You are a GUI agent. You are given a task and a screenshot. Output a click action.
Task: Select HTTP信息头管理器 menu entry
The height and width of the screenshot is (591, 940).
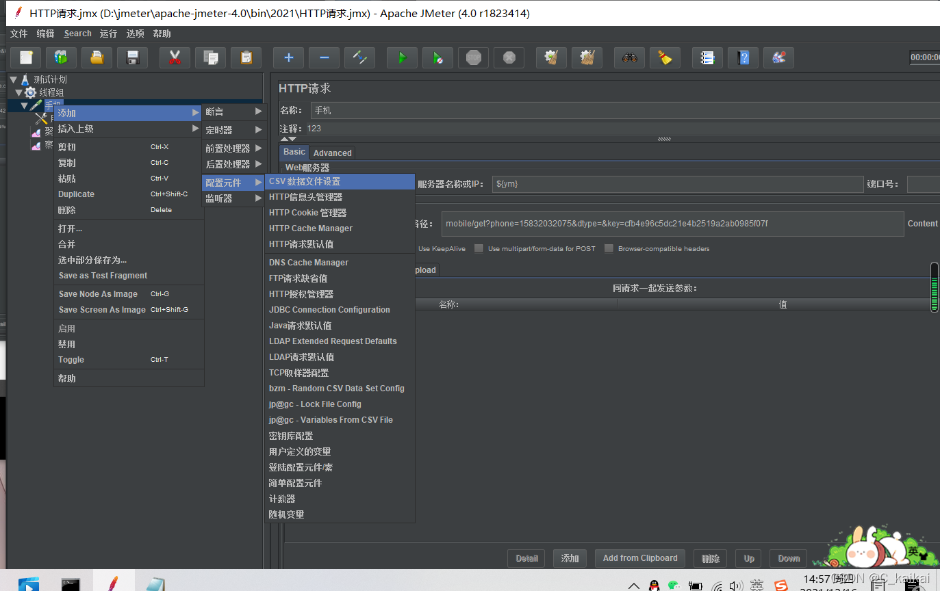[340, 197]
